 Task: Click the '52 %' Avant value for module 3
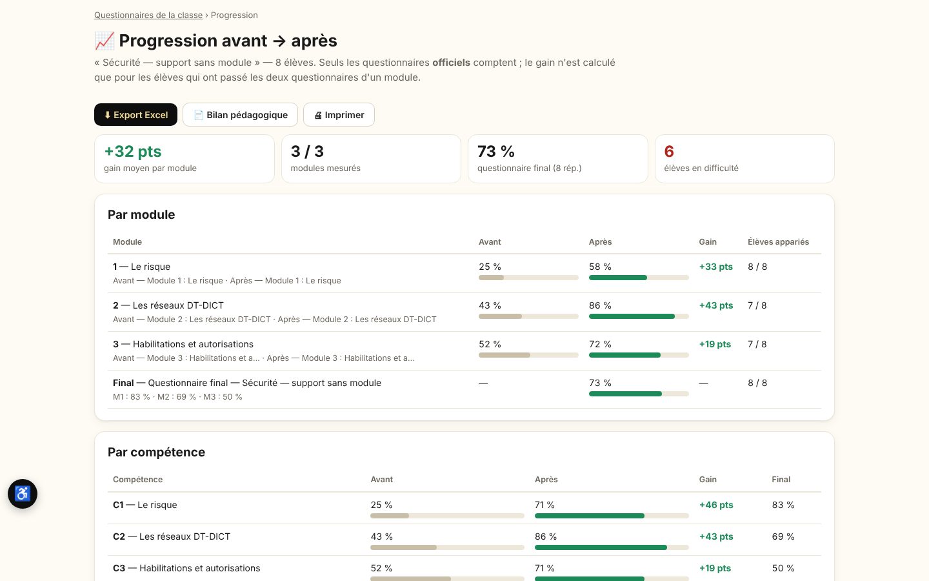[x=490, y=344]
